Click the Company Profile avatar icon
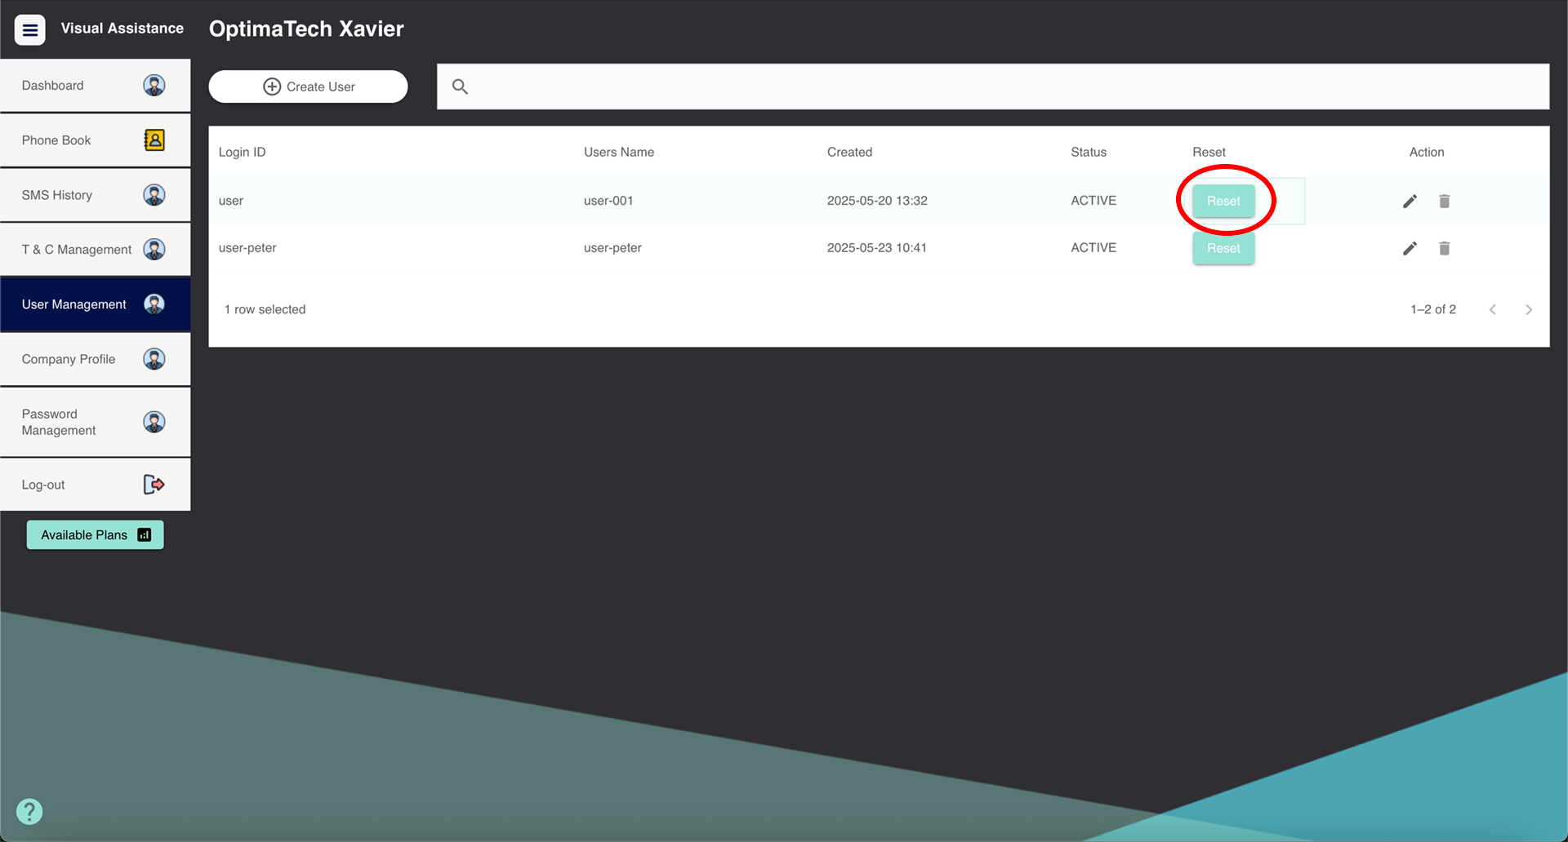This screenshot has width=1568, height=842. (x=154, y=358)
